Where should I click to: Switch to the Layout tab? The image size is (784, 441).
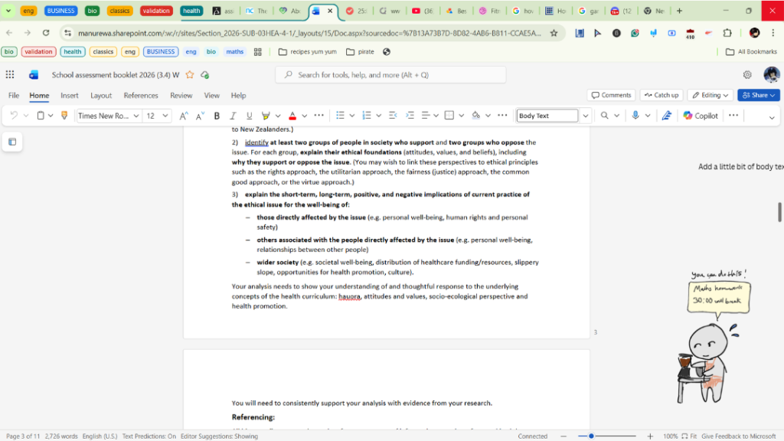(101, 95)
